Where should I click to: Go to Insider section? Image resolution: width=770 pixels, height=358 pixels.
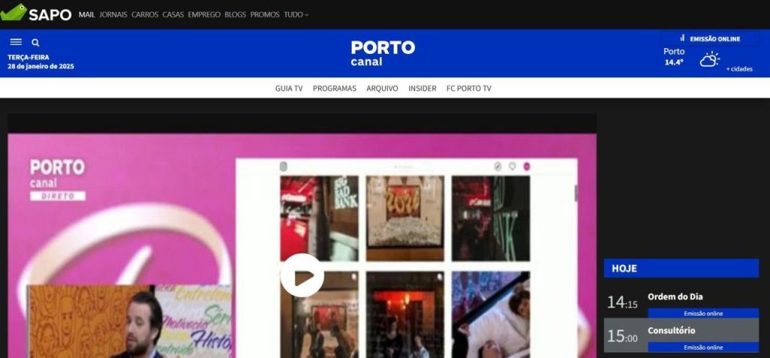(x=423, y=89)
